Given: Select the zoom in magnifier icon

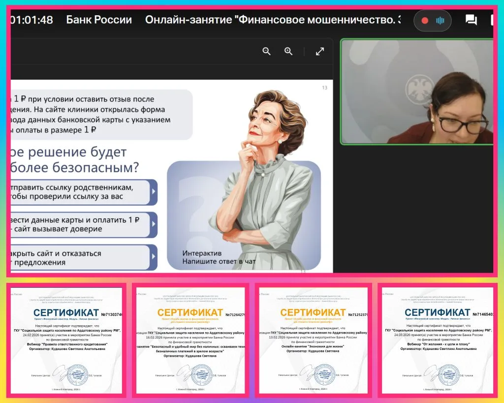Looking at the screenshot, I should (288, 51).
